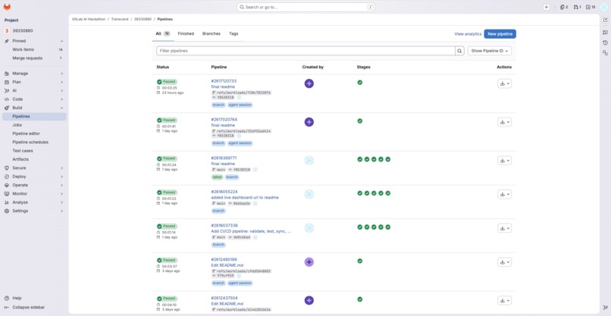Viewport: 611px width, 316px height.
Task: Click creator avatar of pipeline #2616369771
Action: point(309,160)
